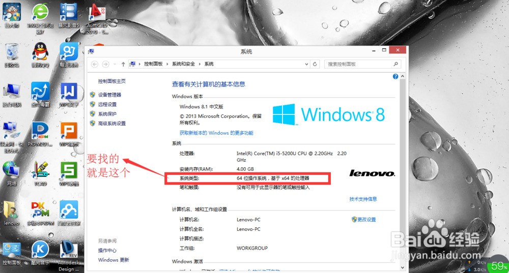The width and height of the screenshot is (509, 273).
Task: Click 获取新版本的 Windows 的更多功能 link
Action: tap(216, 133)
